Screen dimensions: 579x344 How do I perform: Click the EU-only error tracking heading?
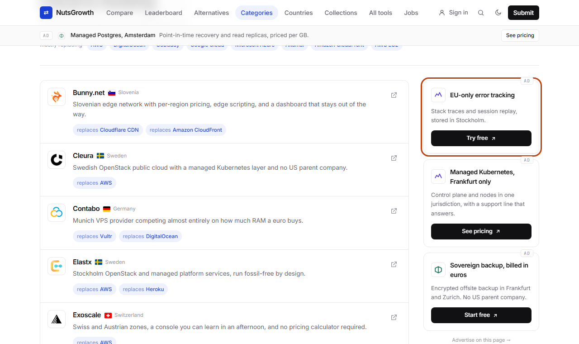[x=482, y=95]
